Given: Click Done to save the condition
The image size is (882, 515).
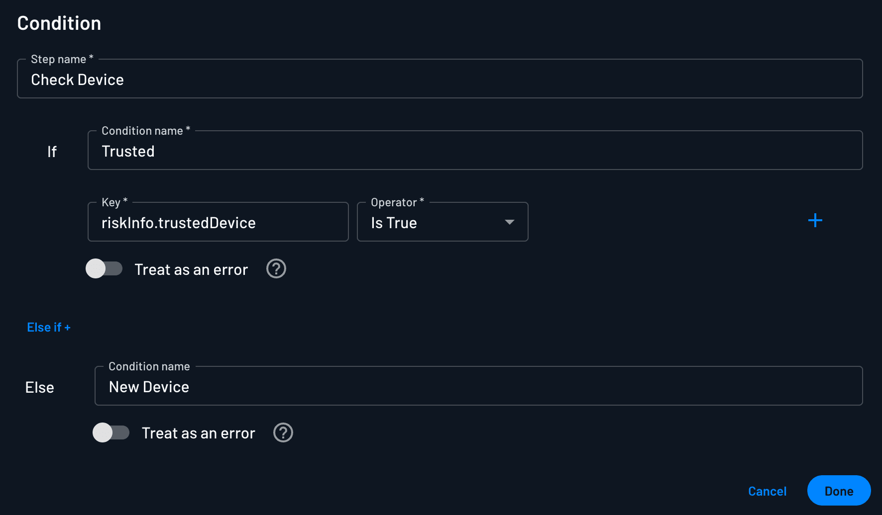Looking at the screenshot, I should click(839, 491).
